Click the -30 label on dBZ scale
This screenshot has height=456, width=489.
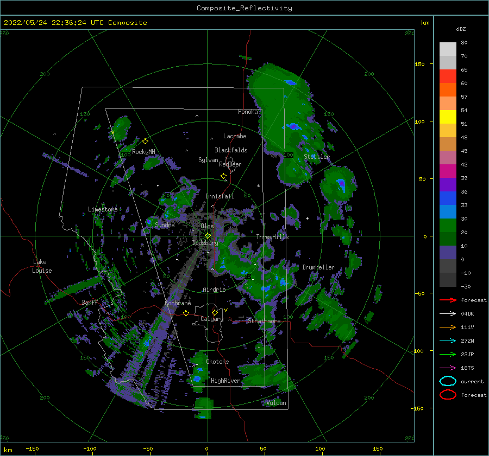466,286
